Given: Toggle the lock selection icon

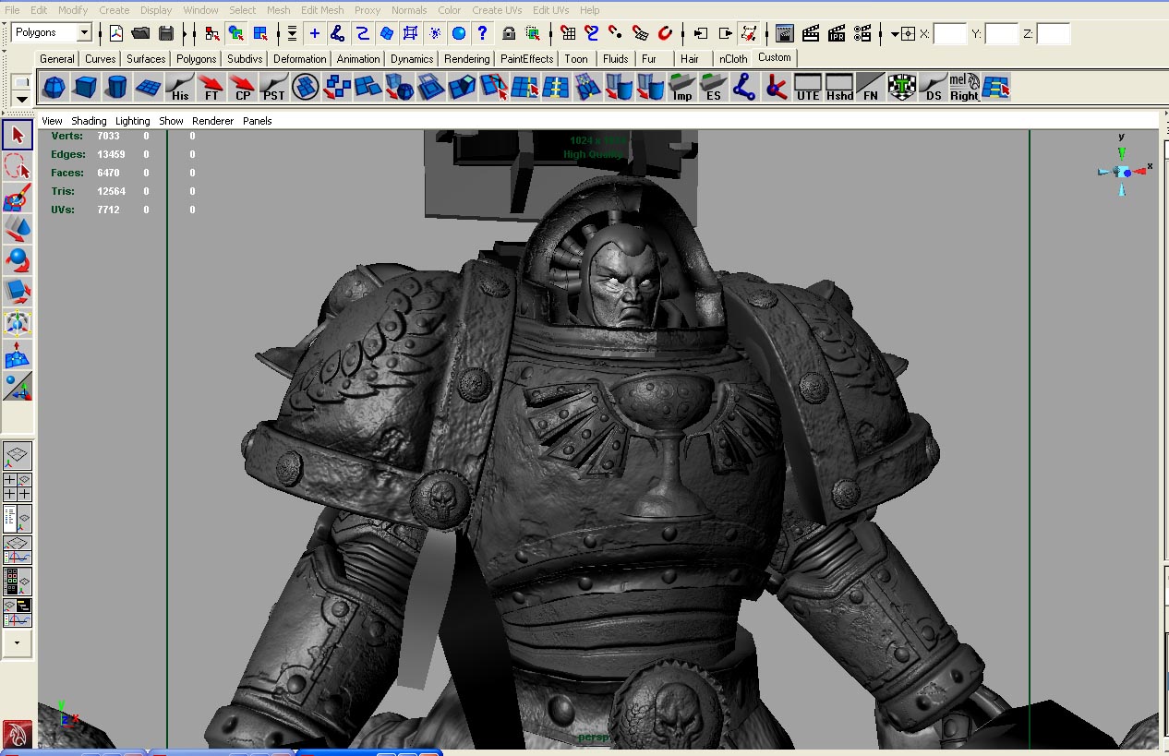Looking at the screenshot, I should pyautogui.click(x=509, y=33).
